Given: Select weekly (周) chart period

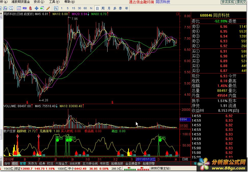Looking at the screenshot, I should coord(103,8).
